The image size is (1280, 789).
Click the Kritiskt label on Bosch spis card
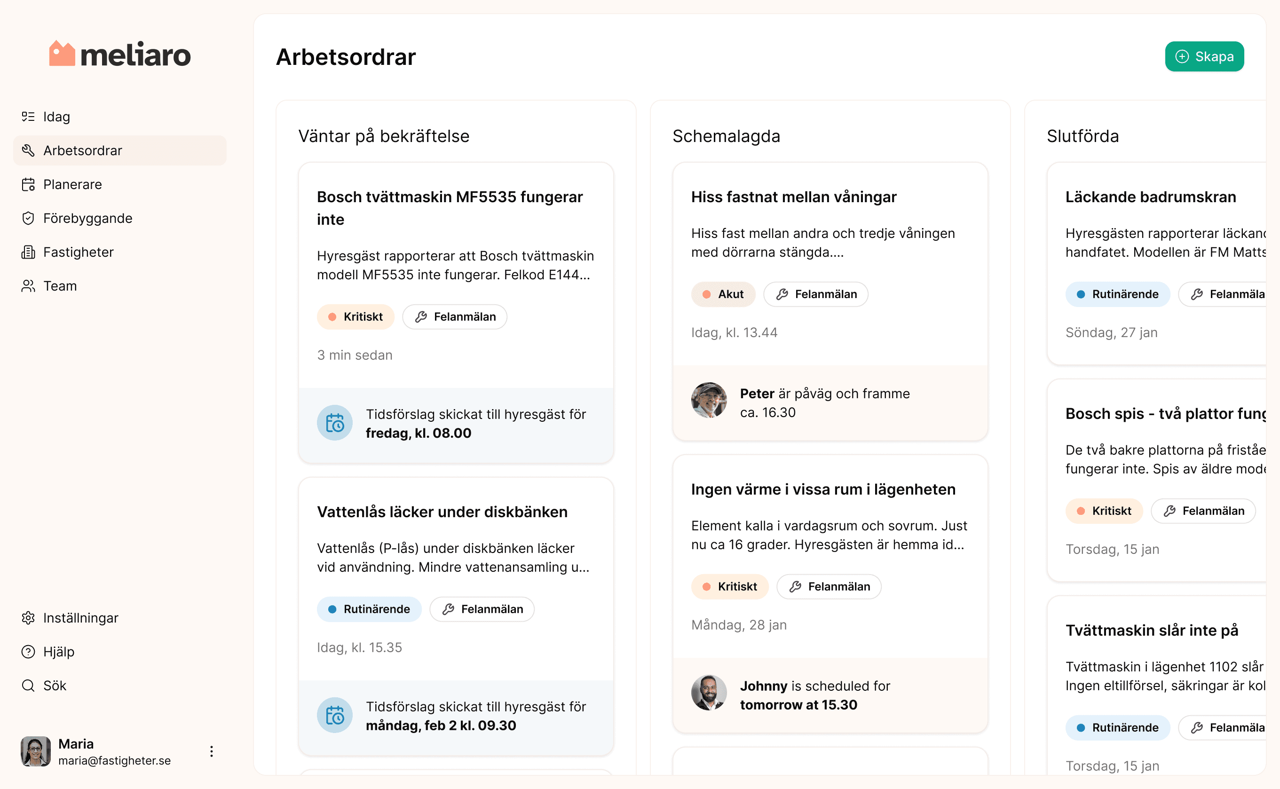1104,511
